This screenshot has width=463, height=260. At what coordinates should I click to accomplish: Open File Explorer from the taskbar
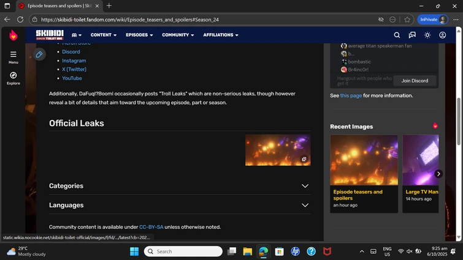(248, 251)
